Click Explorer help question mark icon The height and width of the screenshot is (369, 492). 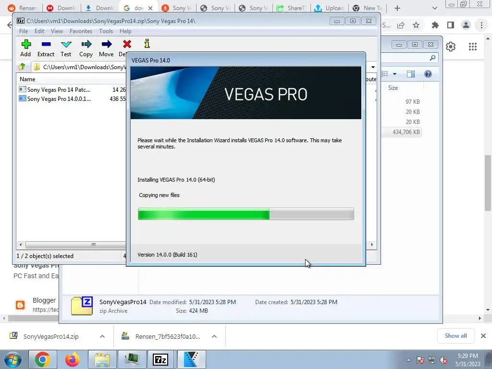428,74
